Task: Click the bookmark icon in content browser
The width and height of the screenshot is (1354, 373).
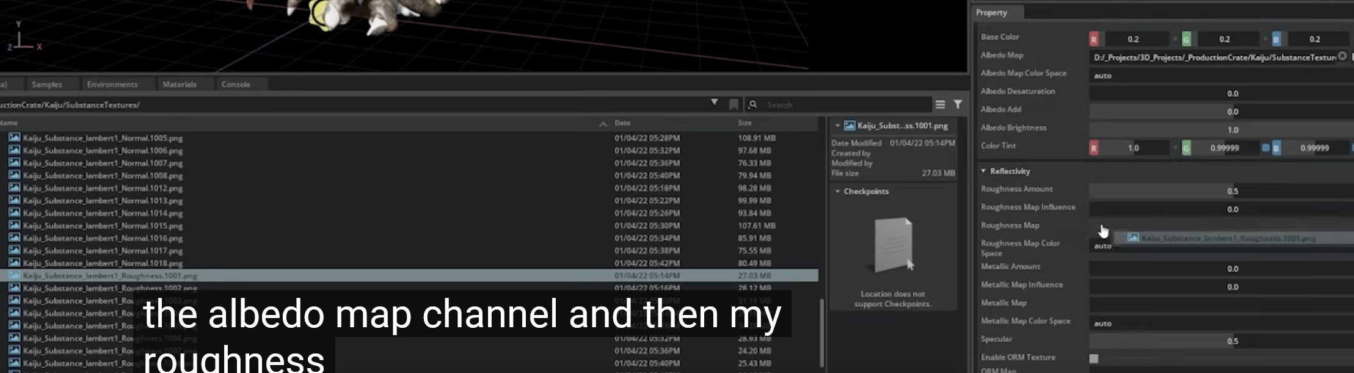Action: click(733, 104)
